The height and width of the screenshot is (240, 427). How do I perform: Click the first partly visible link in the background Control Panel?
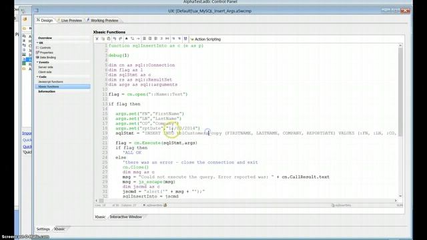coord(27,133)
